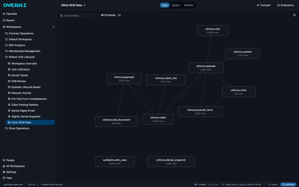The height and width of the screenshot is (187, 299).
Task: Open Search in the status bar
Action: 273,185
